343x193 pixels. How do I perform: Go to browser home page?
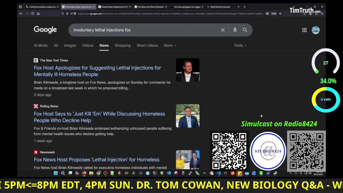[38, 13]
